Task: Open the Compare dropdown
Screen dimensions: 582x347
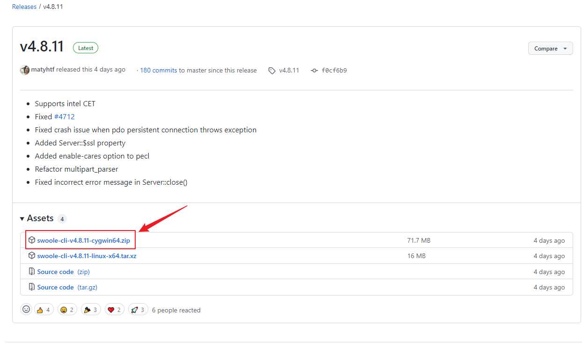Action: [550, 49]
